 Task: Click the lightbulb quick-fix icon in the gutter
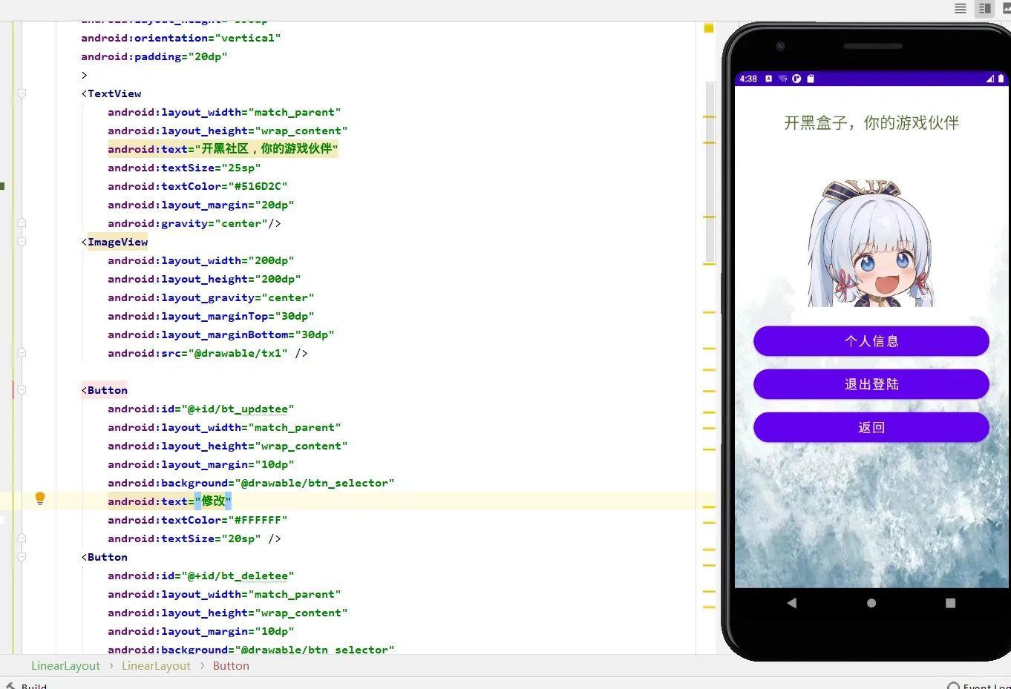click(40, 499)
